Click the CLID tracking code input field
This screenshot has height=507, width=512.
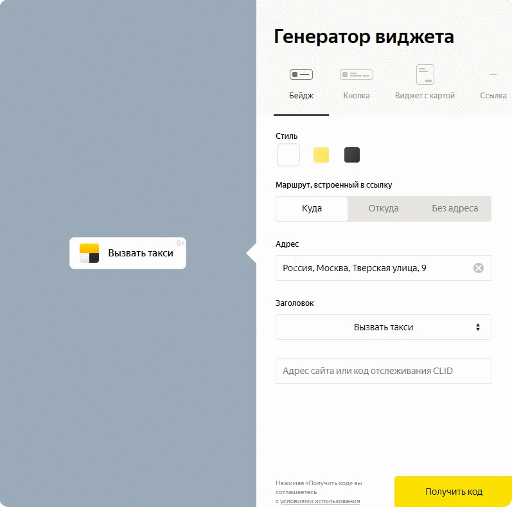point(384,371)
